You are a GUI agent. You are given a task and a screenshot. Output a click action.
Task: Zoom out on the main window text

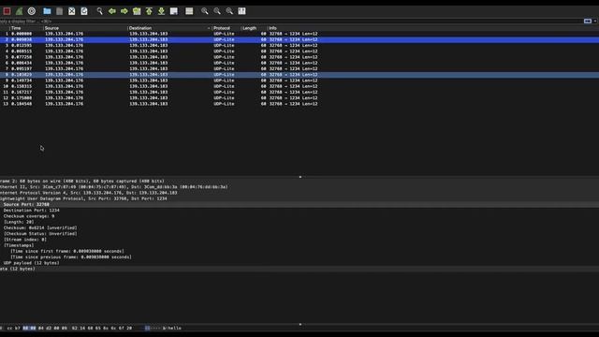(x=217, y=11)
